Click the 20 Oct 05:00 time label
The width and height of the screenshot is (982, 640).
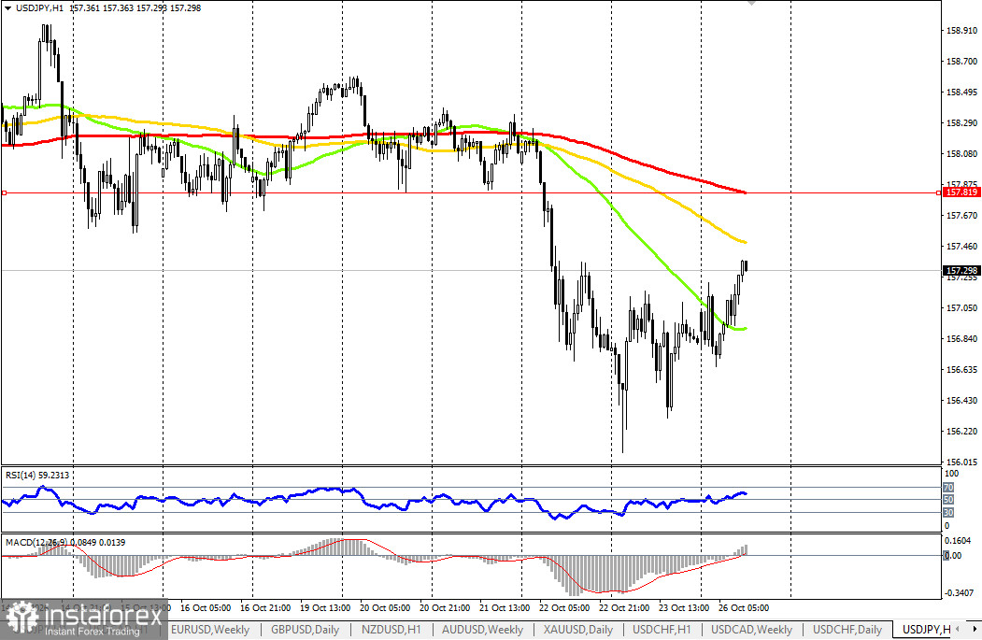(x=385, y=607)
